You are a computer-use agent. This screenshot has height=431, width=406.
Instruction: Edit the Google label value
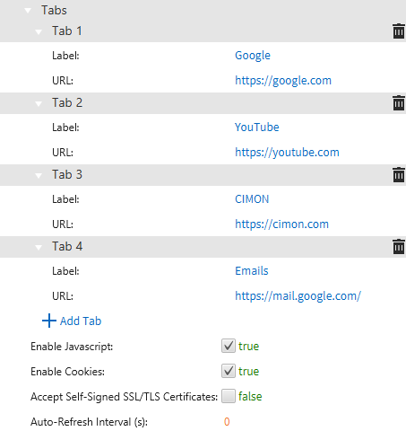[x=253, y=56]
